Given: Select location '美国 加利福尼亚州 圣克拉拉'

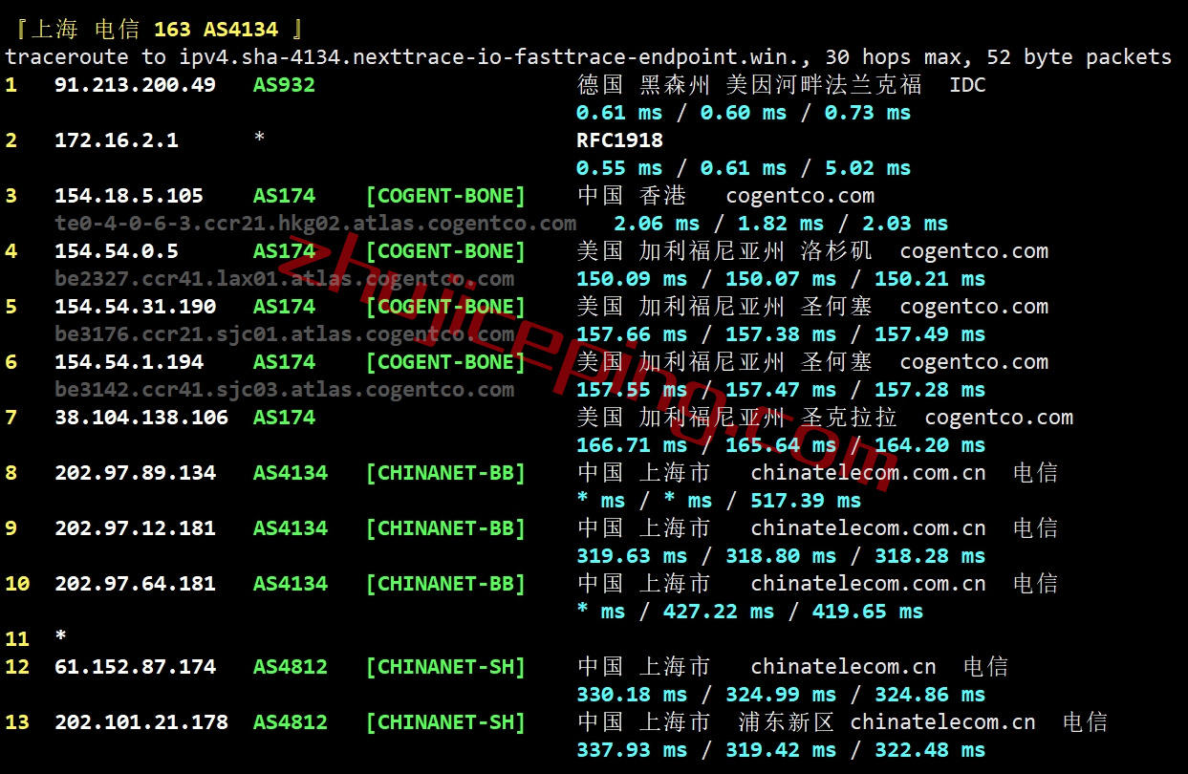Looking at the screenshot, I should pos(738,418).
